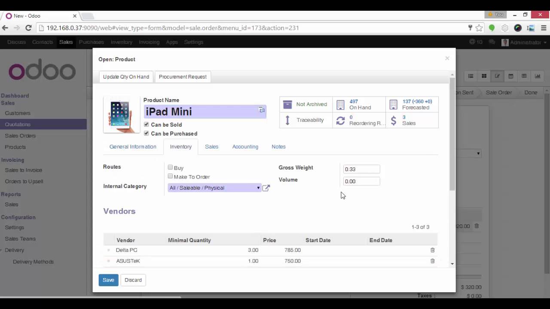Open the 137 Forecasted stat button
This screenshot has height=309, width=550.
pyautogui.click(x=412, y=104)
